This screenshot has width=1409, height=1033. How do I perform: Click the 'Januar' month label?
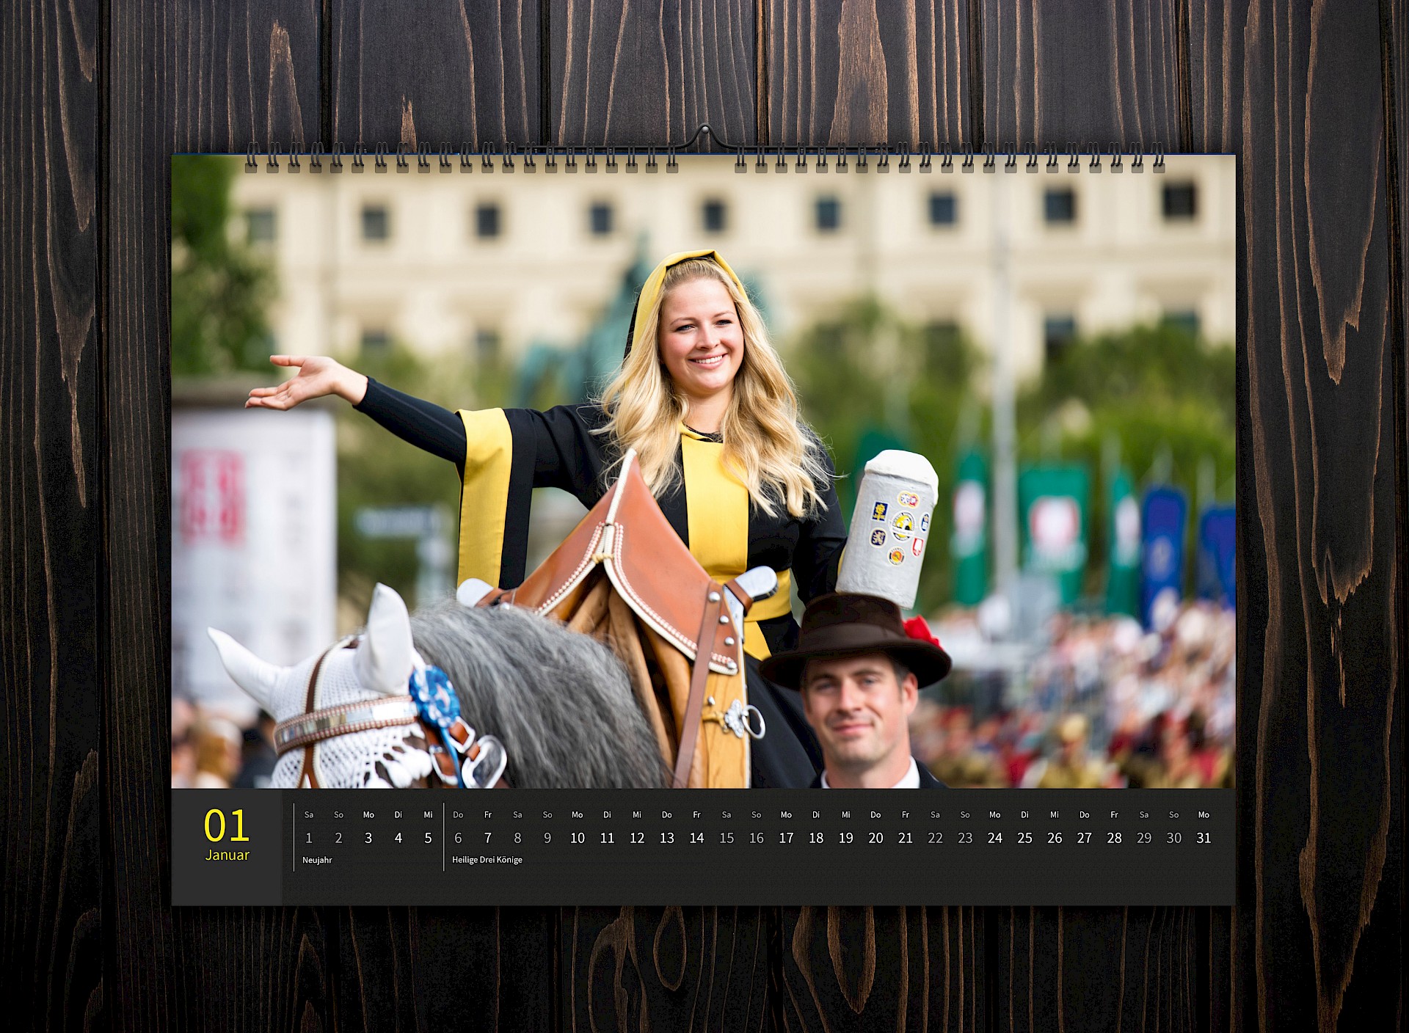coord(227,855)
